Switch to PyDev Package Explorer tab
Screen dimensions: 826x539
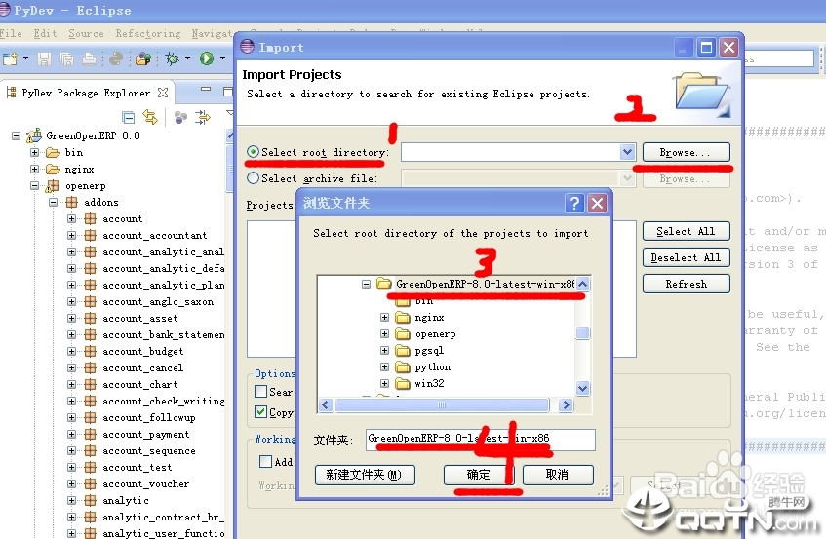86,93
